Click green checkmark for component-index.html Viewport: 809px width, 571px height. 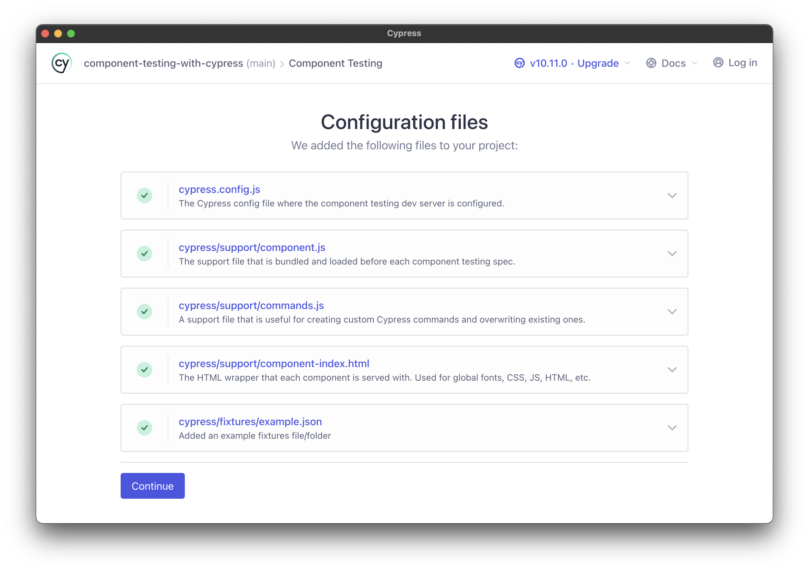(145, 370)
